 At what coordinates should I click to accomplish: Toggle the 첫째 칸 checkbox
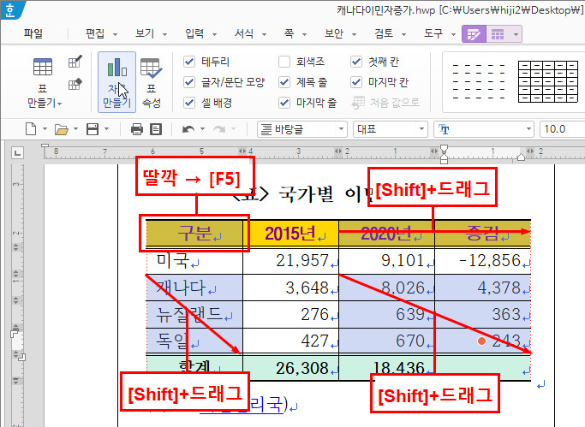[356, 62]
